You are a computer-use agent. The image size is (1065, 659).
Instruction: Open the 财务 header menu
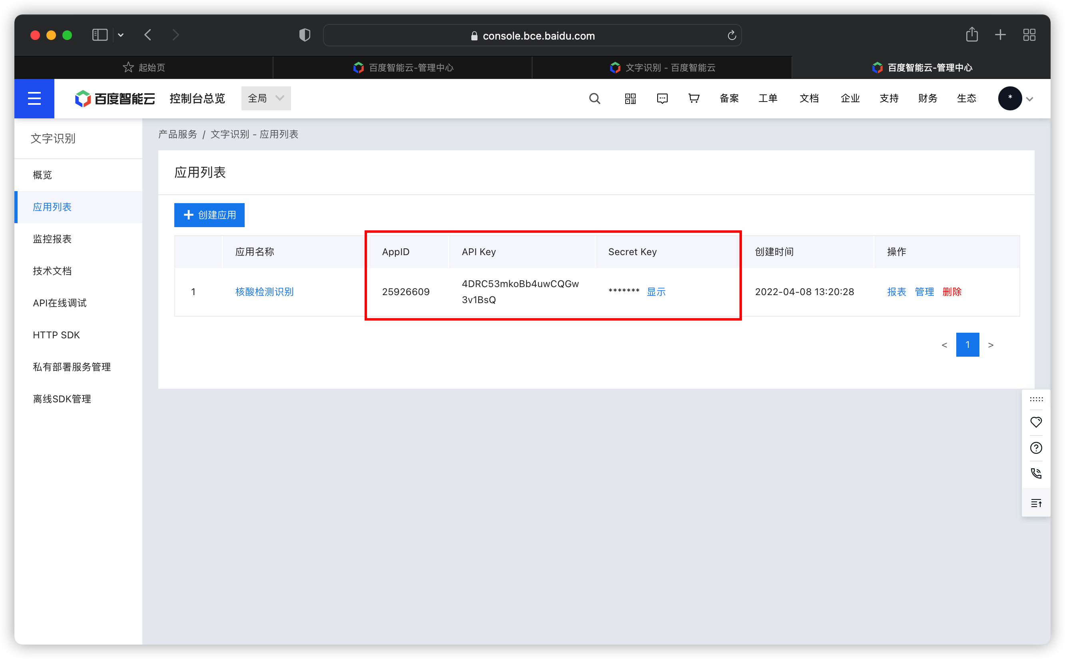point(927,98)
